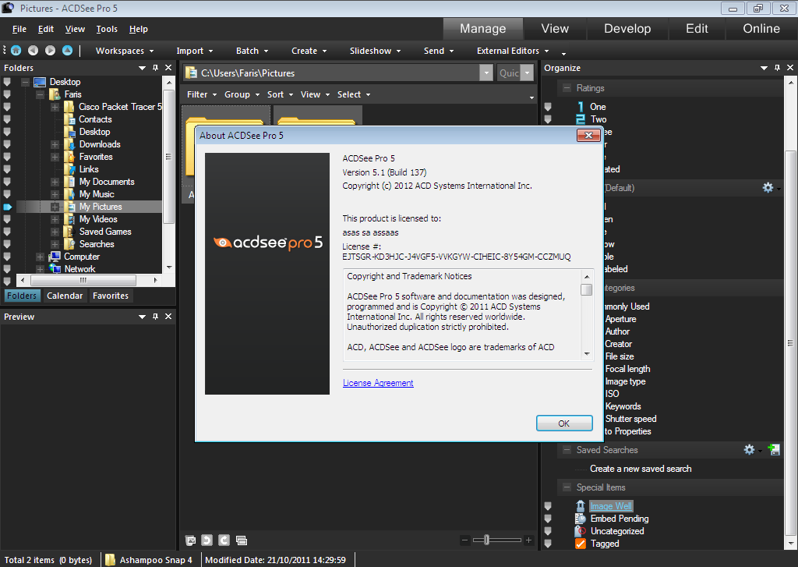
Task: Open Saved Searches settings gear
Action: click(x=748, y=449)
